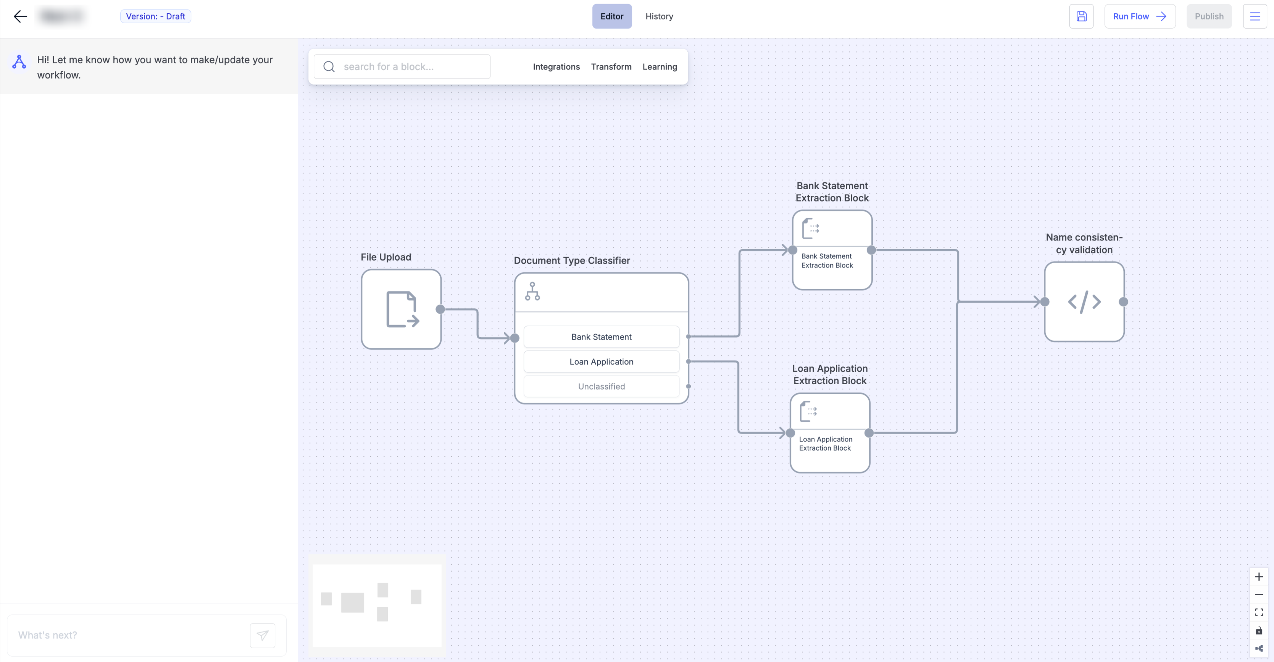Viewport: 1274px width, 662px height.
Task: Click the search for a block field
Action: [402, 67]
